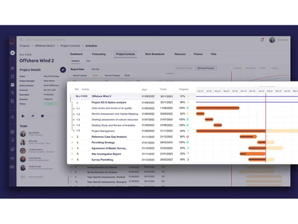Open first team member avatar under Team

tap(23, 134)
